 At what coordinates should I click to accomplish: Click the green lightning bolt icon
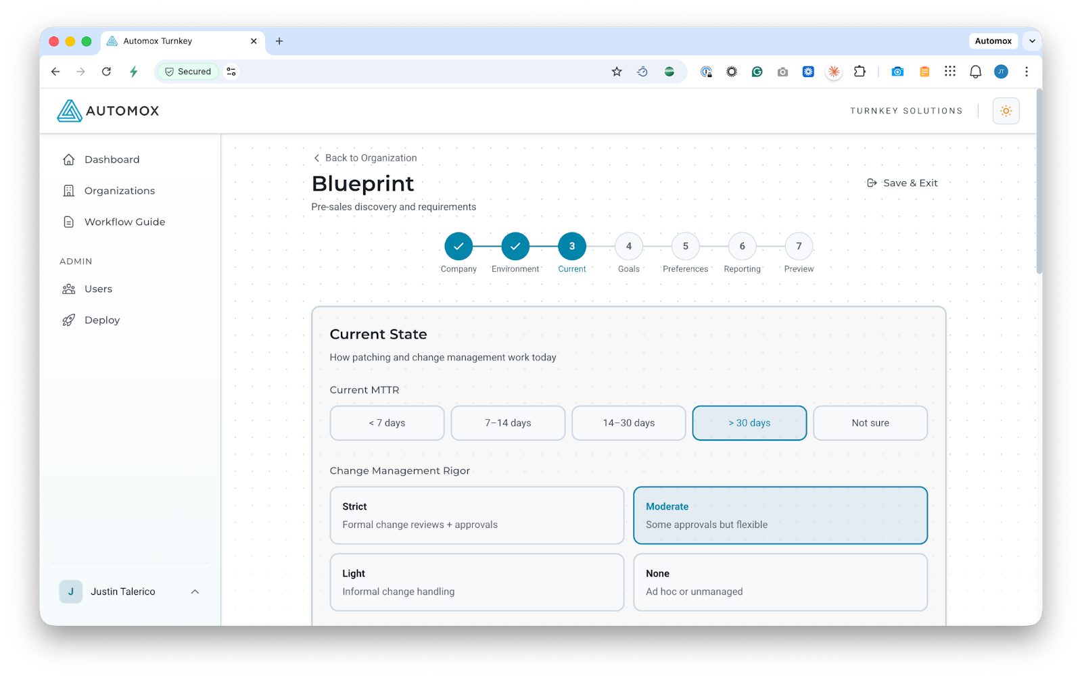(x=134, y=72)
